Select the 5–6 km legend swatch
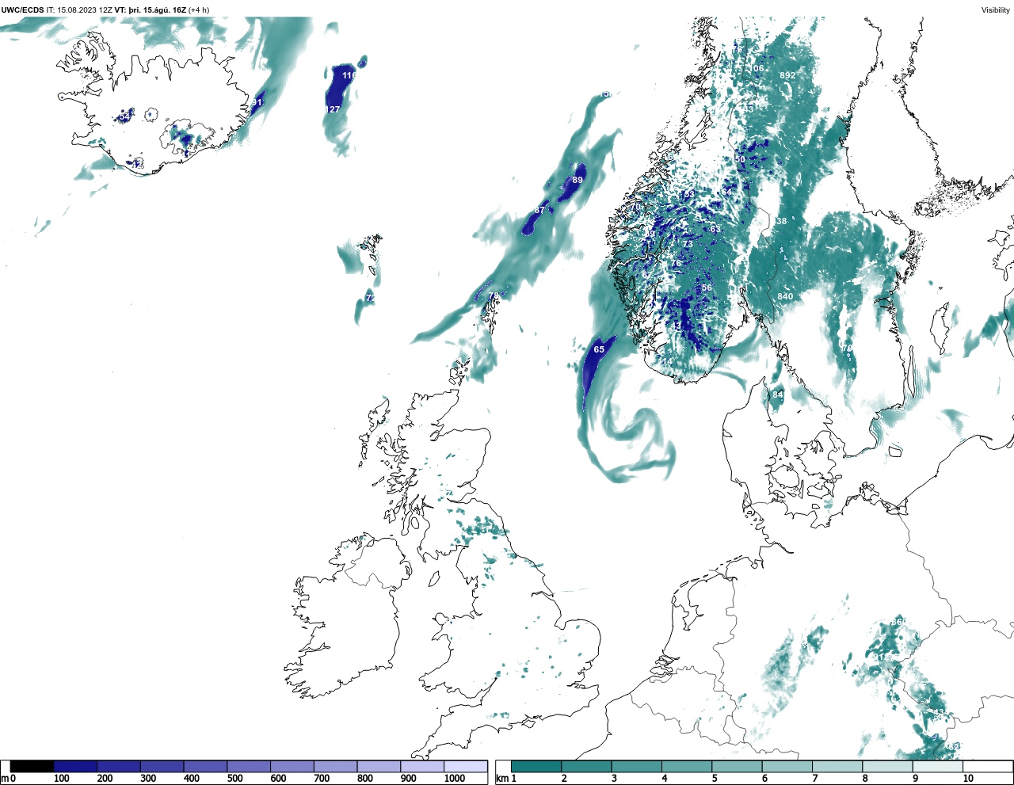Viewport: 1014px width, 785px height. [x=737, y=767]
